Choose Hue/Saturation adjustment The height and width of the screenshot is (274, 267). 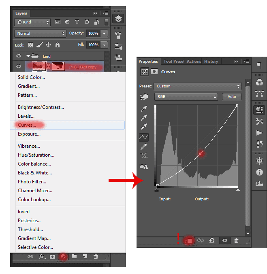point(36,155)
